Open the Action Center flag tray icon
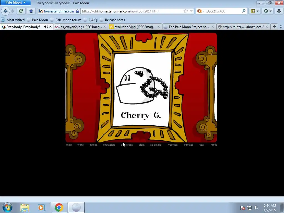 243,208
